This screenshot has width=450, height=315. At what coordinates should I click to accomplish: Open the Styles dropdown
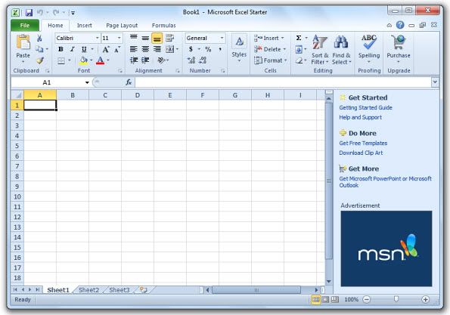[x=239, y=49]
